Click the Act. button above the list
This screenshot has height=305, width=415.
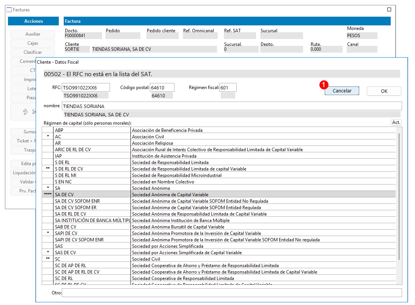coord(396,122)
